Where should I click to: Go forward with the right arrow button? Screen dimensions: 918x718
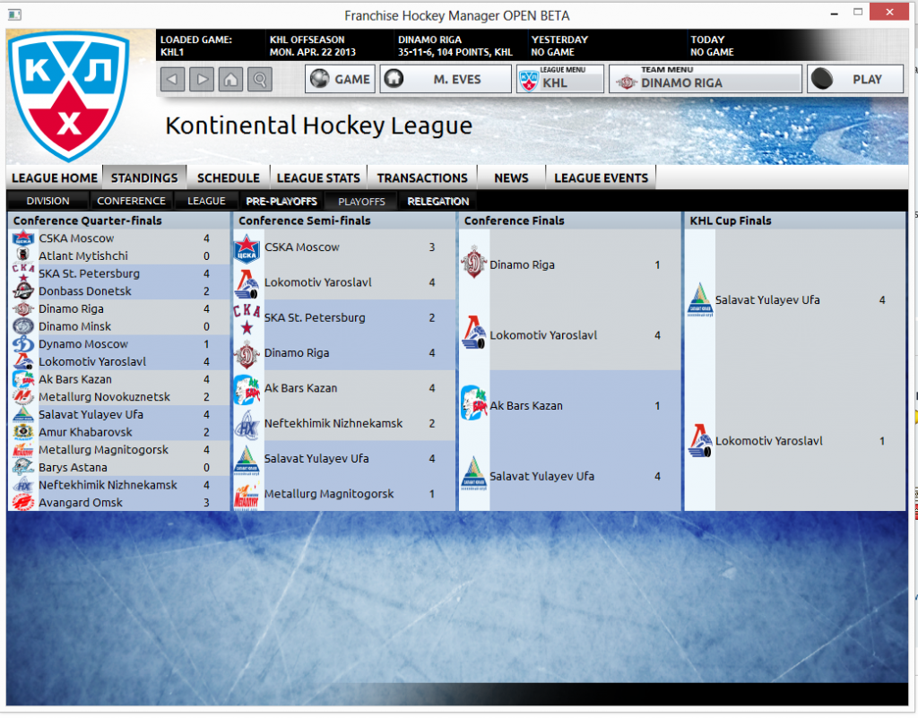pos(202,79)
